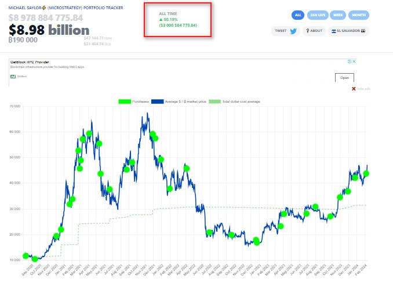Click the Oct 2020 purchase marker near 10 000
Screen dimensions: 393x289
point(35,259)
